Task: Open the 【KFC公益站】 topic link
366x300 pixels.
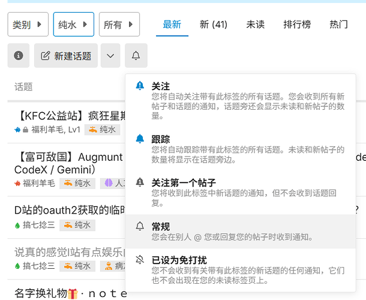Action: (x=70, y=116)
